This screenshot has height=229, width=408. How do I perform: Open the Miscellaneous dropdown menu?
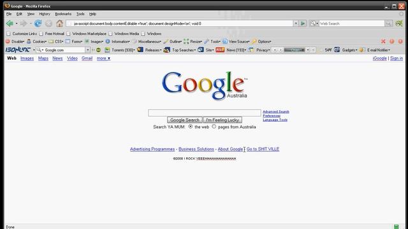pos(150,41)
